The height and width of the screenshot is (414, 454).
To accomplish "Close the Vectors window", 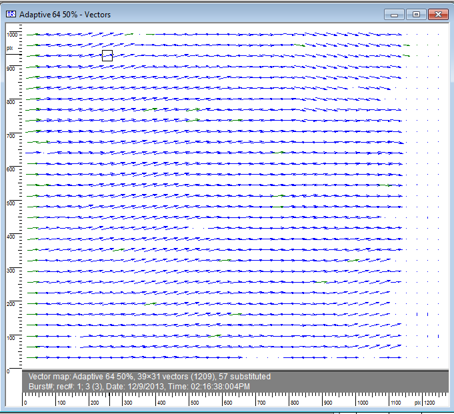I will click(438, 15).
